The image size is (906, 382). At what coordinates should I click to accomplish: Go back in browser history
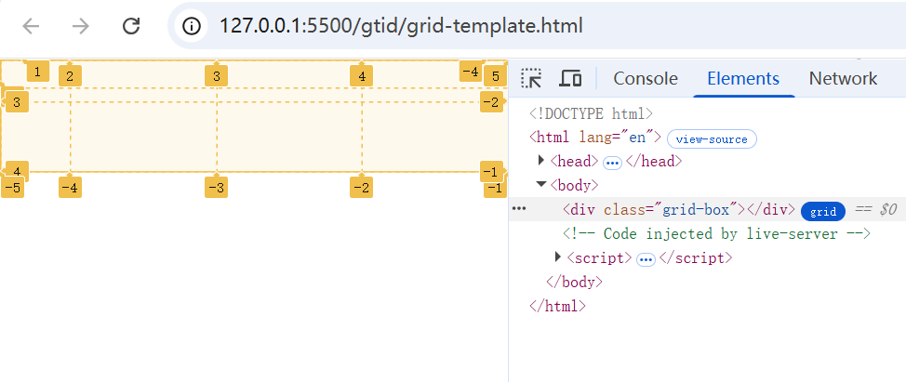(x=31, y=26)
